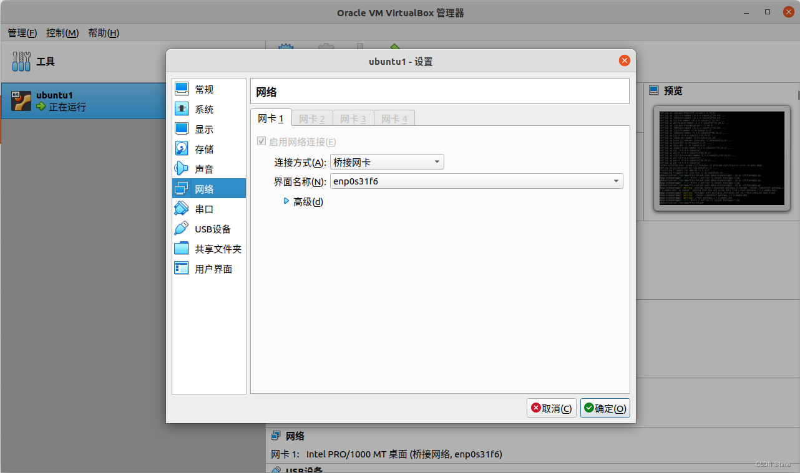Image resolution: width=800 pixels, height=473 pixels.
Task: Select the highlighted 网络 category in the sidebar
Action: [209, 189]
